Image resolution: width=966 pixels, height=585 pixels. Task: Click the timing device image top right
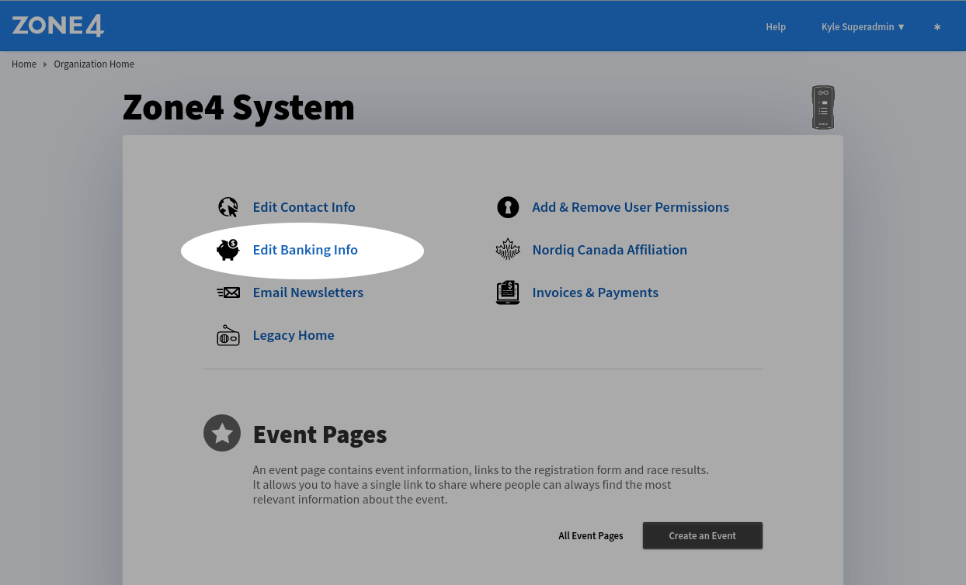tap(822, 107)
